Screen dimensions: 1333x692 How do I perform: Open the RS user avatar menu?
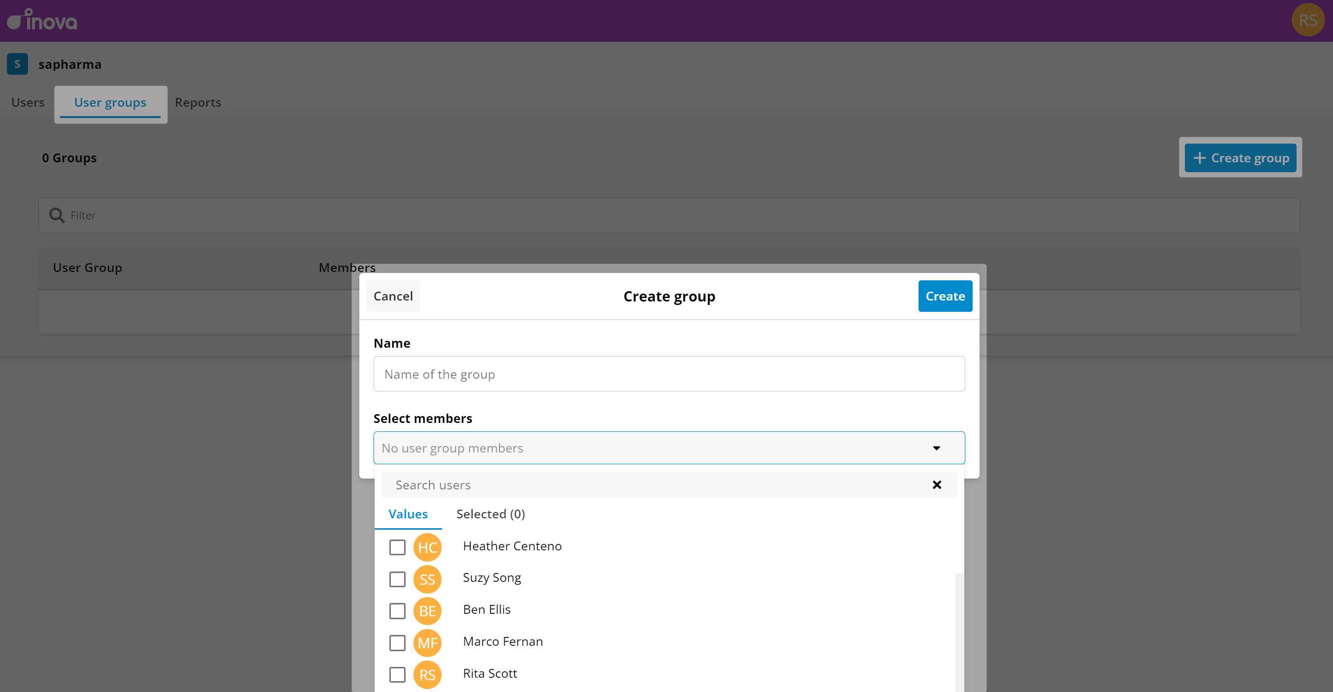coord(1307,20)
